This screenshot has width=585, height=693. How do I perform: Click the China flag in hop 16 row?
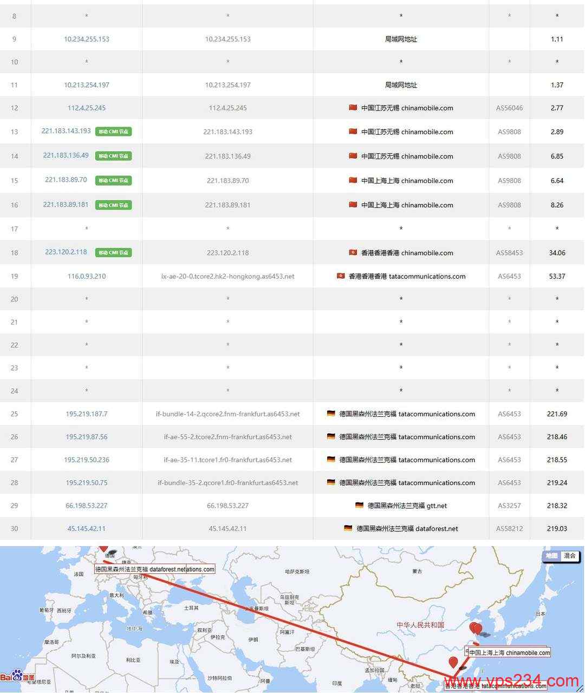click(x=353, y=205)
